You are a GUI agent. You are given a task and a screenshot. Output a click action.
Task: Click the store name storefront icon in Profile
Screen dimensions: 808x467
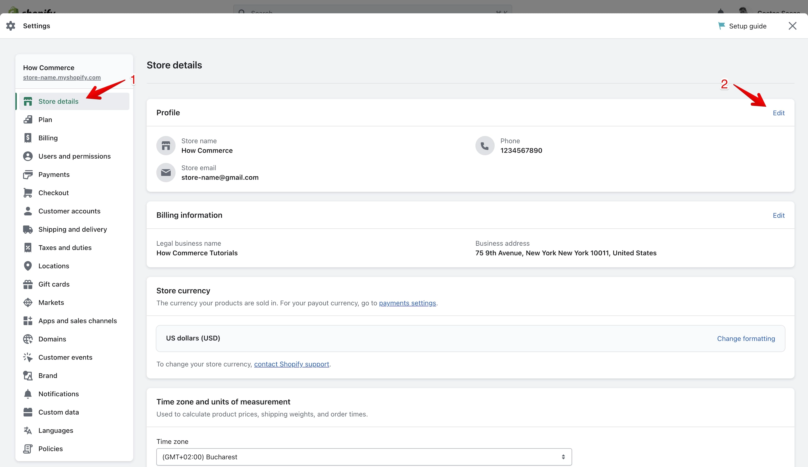[x=166, y=146]
